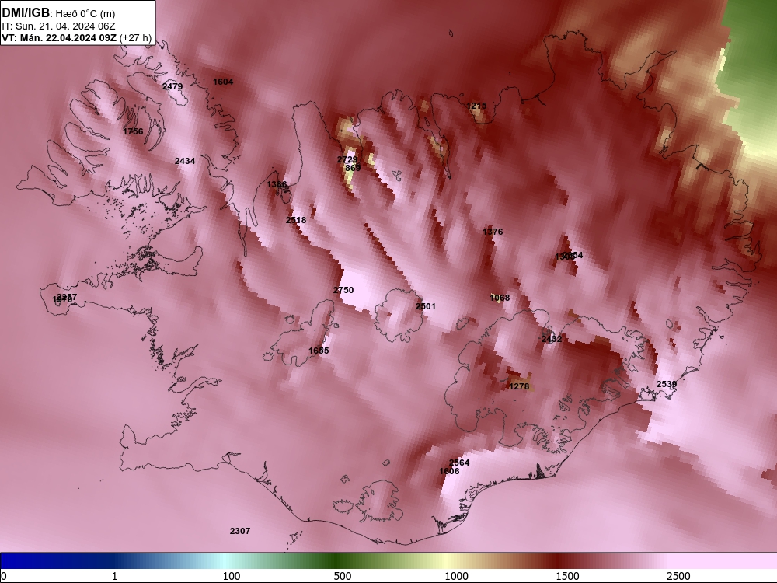Click the 1500 tick on the colour scale
The image size is (777, 583).
(567, 576)
